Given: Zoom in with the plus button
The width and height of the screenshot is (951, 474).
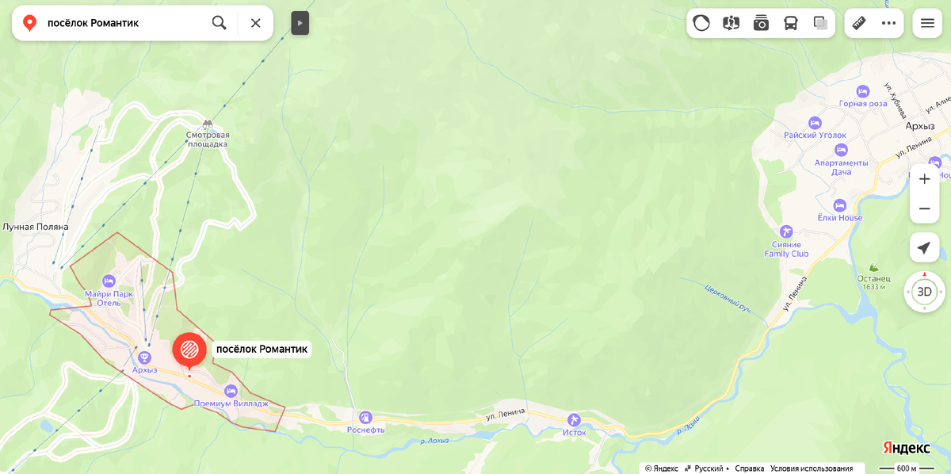Looking at the screenshot, I should (x=924, y=179).
